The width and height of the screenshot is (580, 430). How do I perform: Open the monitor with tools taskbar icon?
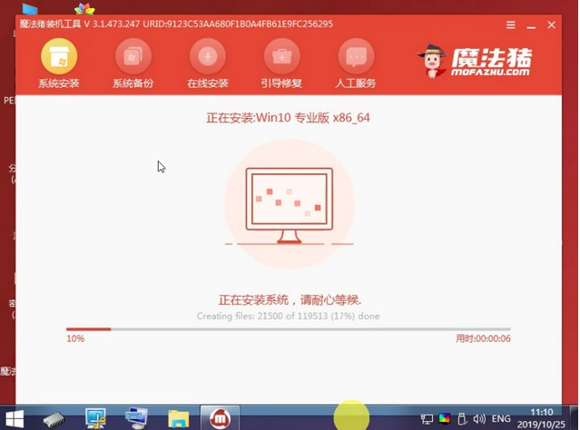(95, 418)
